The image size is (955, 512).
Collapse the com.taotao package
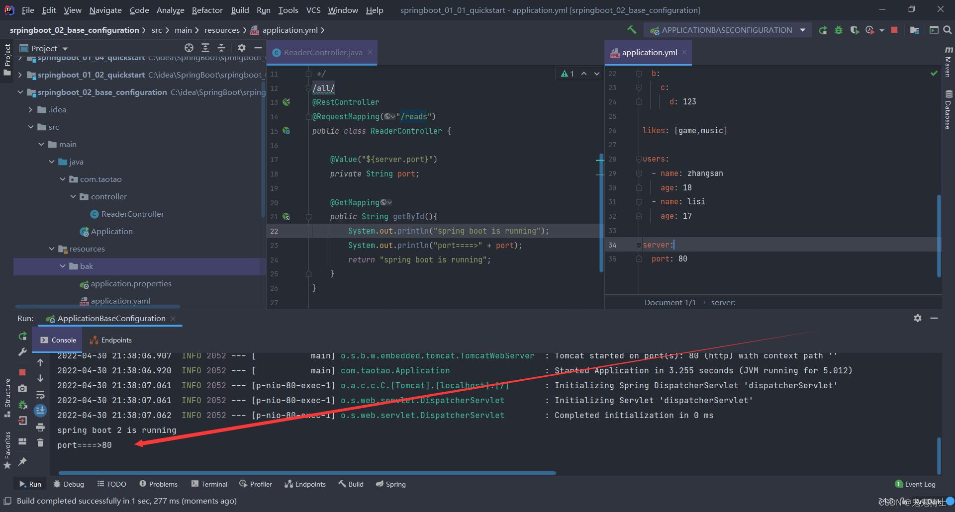coord(63,179)
